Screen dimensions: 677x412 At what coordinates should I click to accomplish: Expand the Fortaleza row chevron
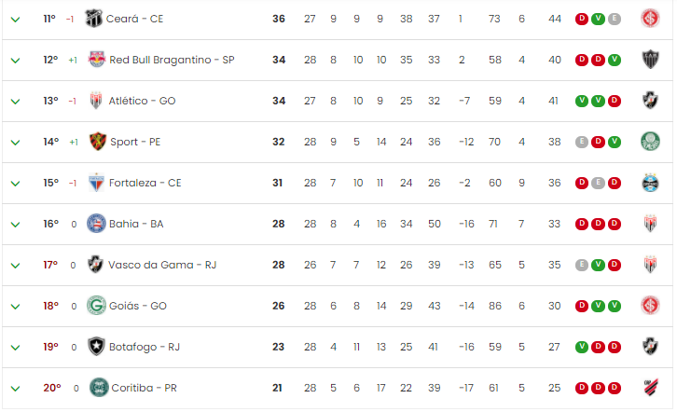[15, 184]
